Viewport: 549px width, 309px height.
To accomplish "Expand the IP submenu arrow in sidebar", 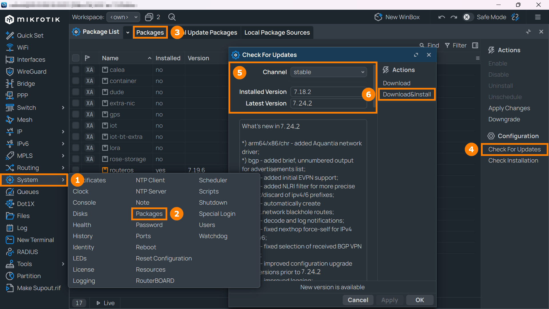I will pos(63,132).
